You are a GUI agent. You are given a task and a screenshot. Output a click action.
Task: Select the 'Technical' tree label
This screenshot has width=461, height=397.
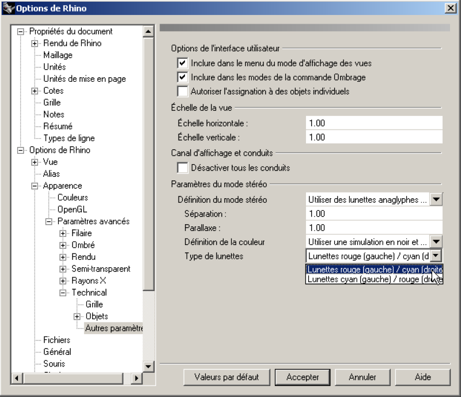[x=89, y=292]
